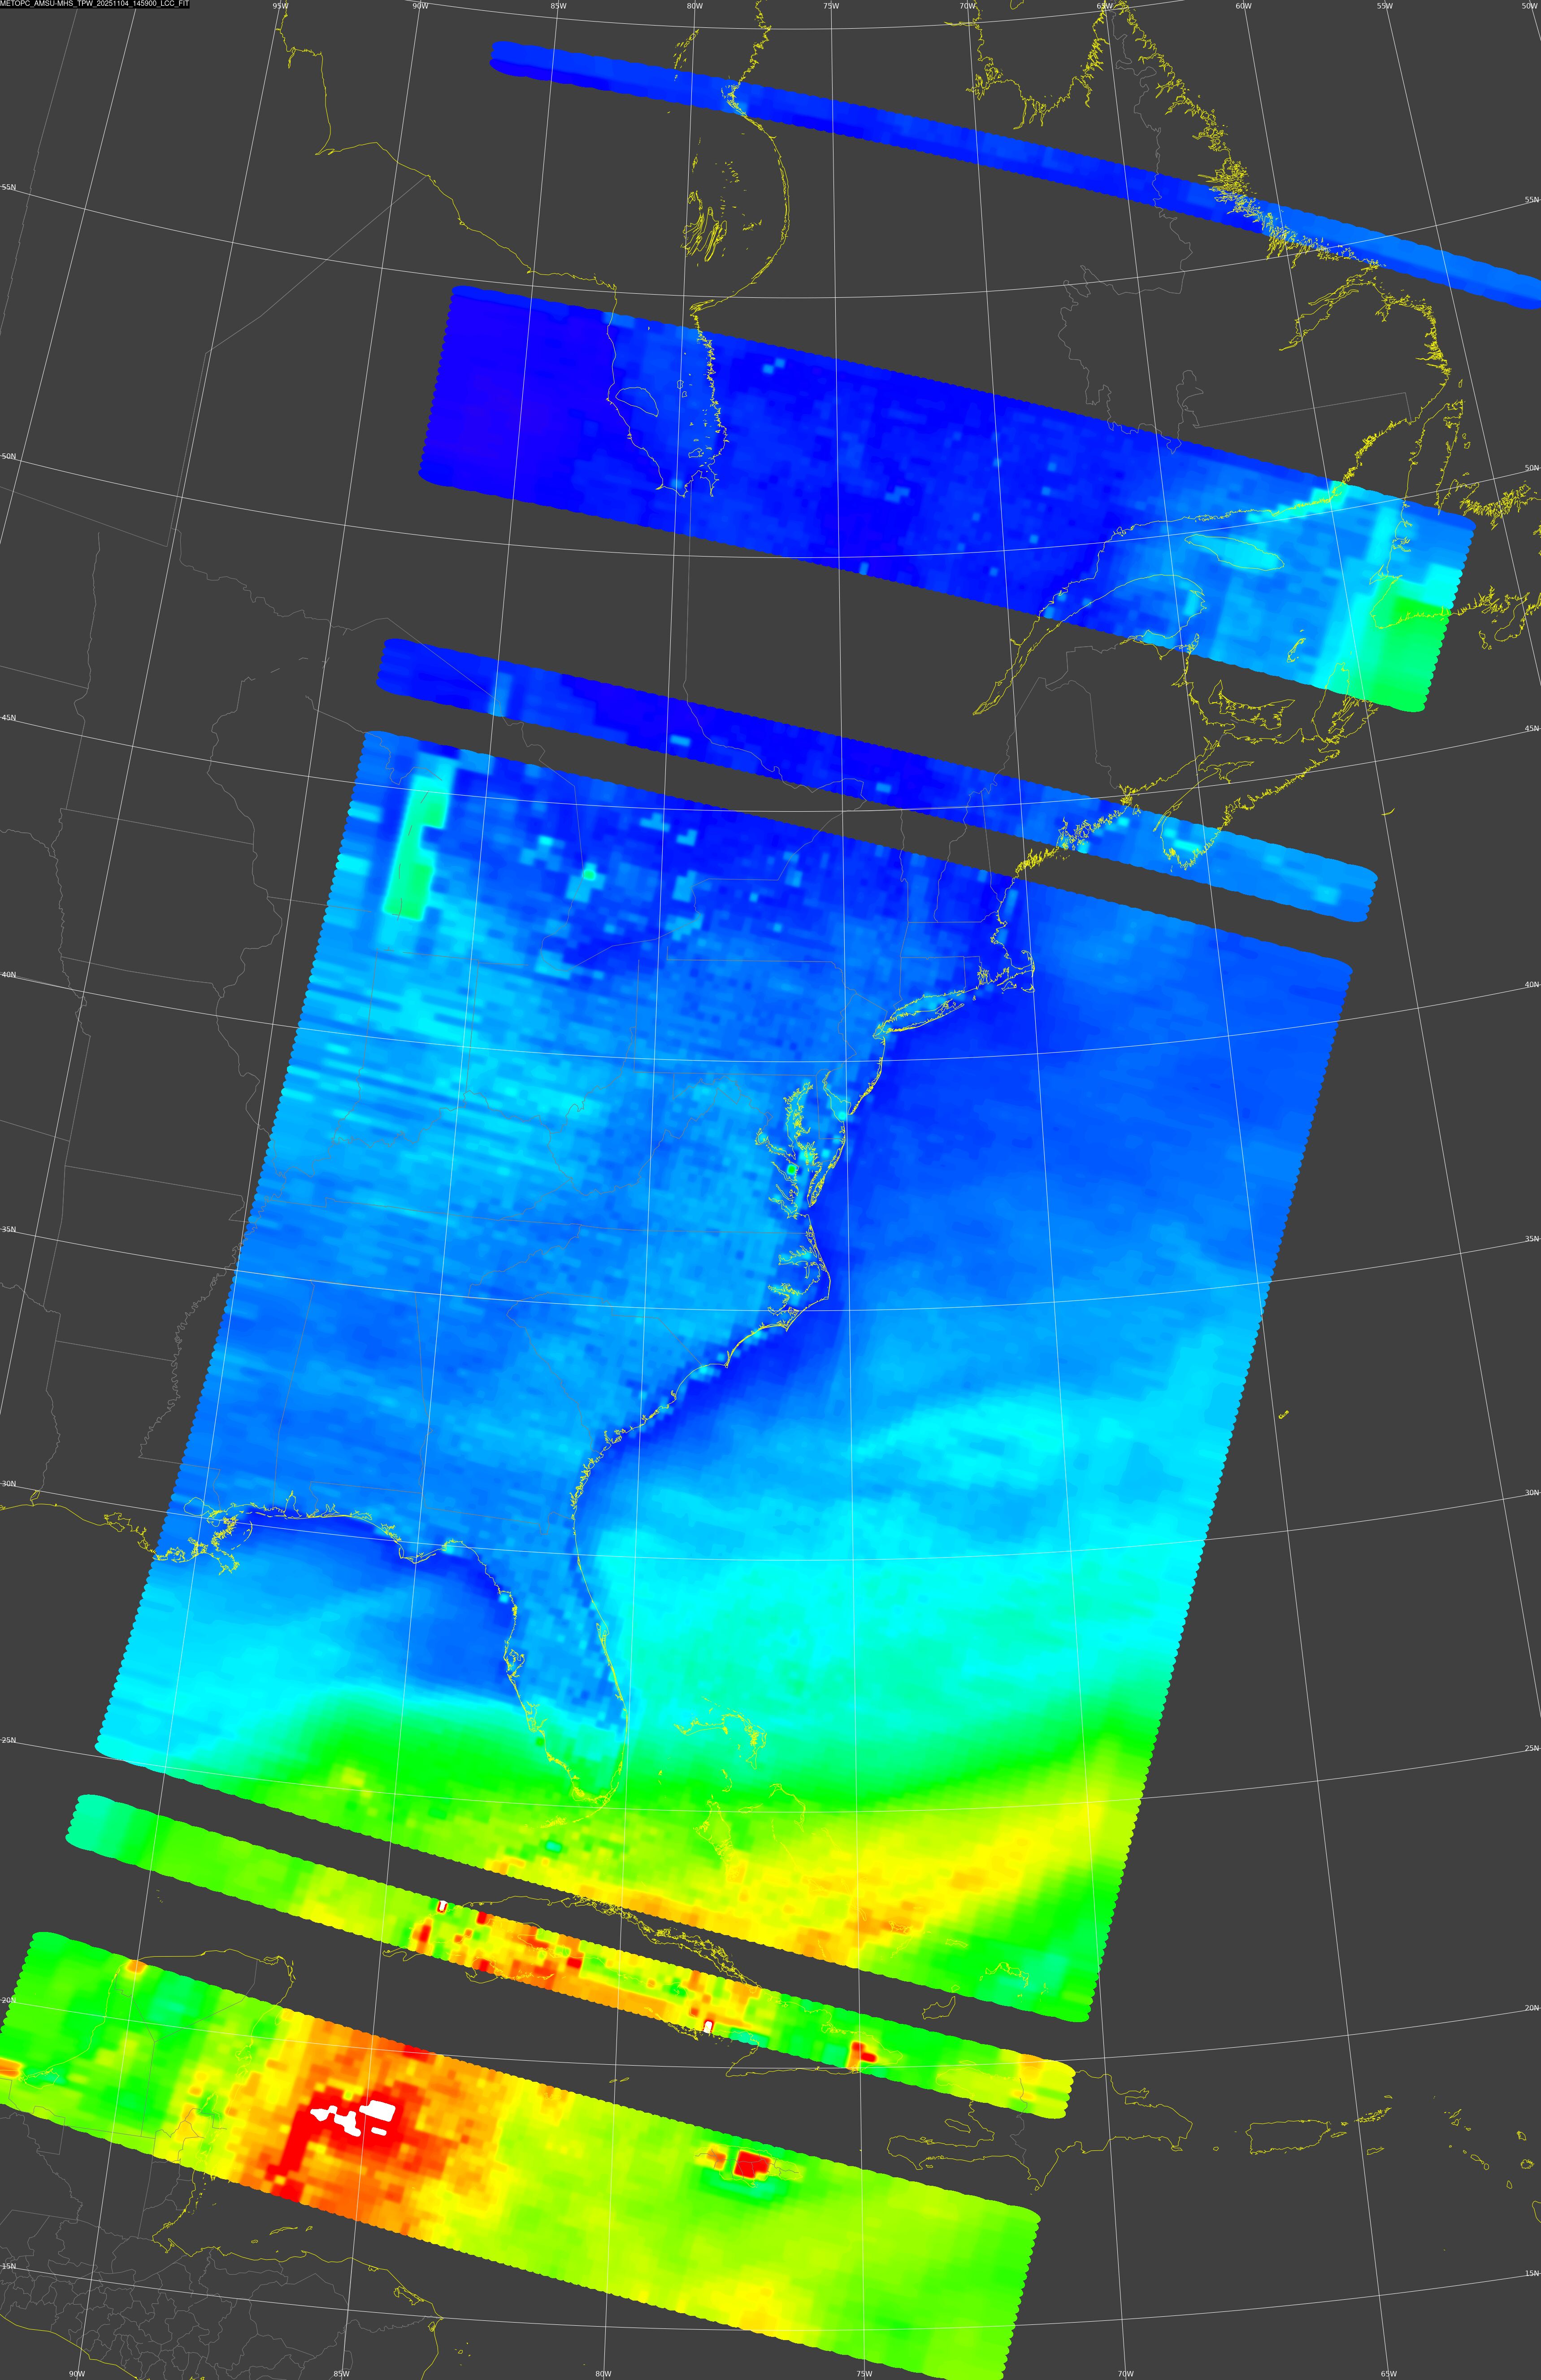Click the METOPC_AMSU-MHS_TPW title label
The image size is (1541, 2380).
click(x=95, y=4)
